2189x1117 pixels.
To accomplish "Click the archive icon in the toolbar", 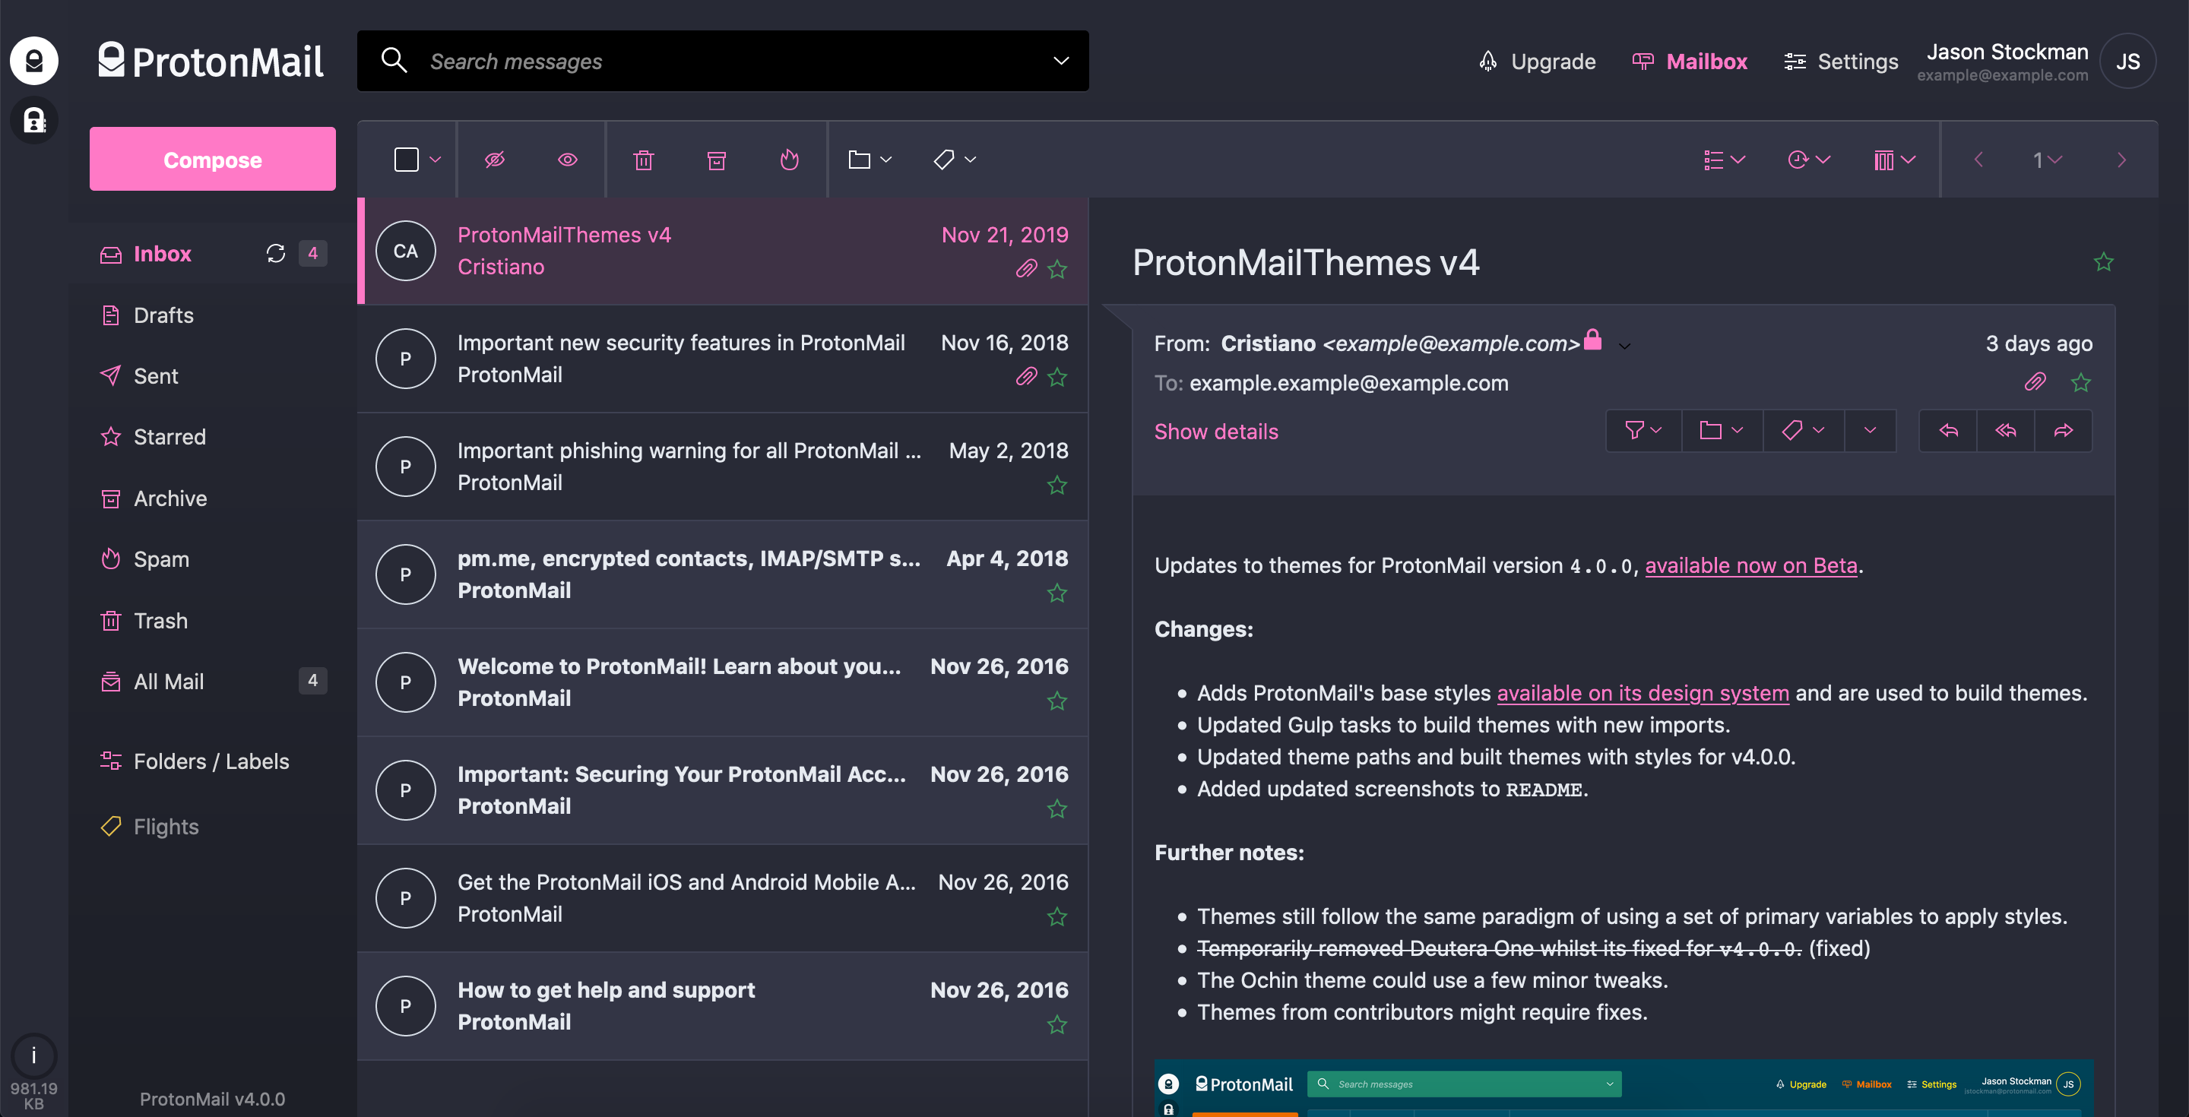I will point(716,160).
